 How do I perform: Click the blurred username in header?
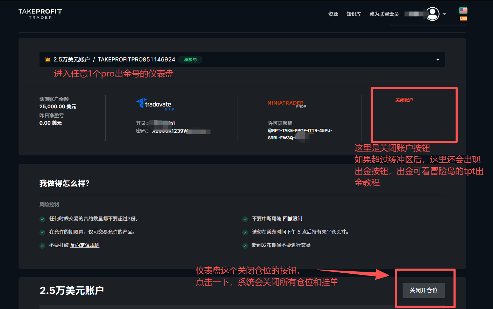coord(415,14)
